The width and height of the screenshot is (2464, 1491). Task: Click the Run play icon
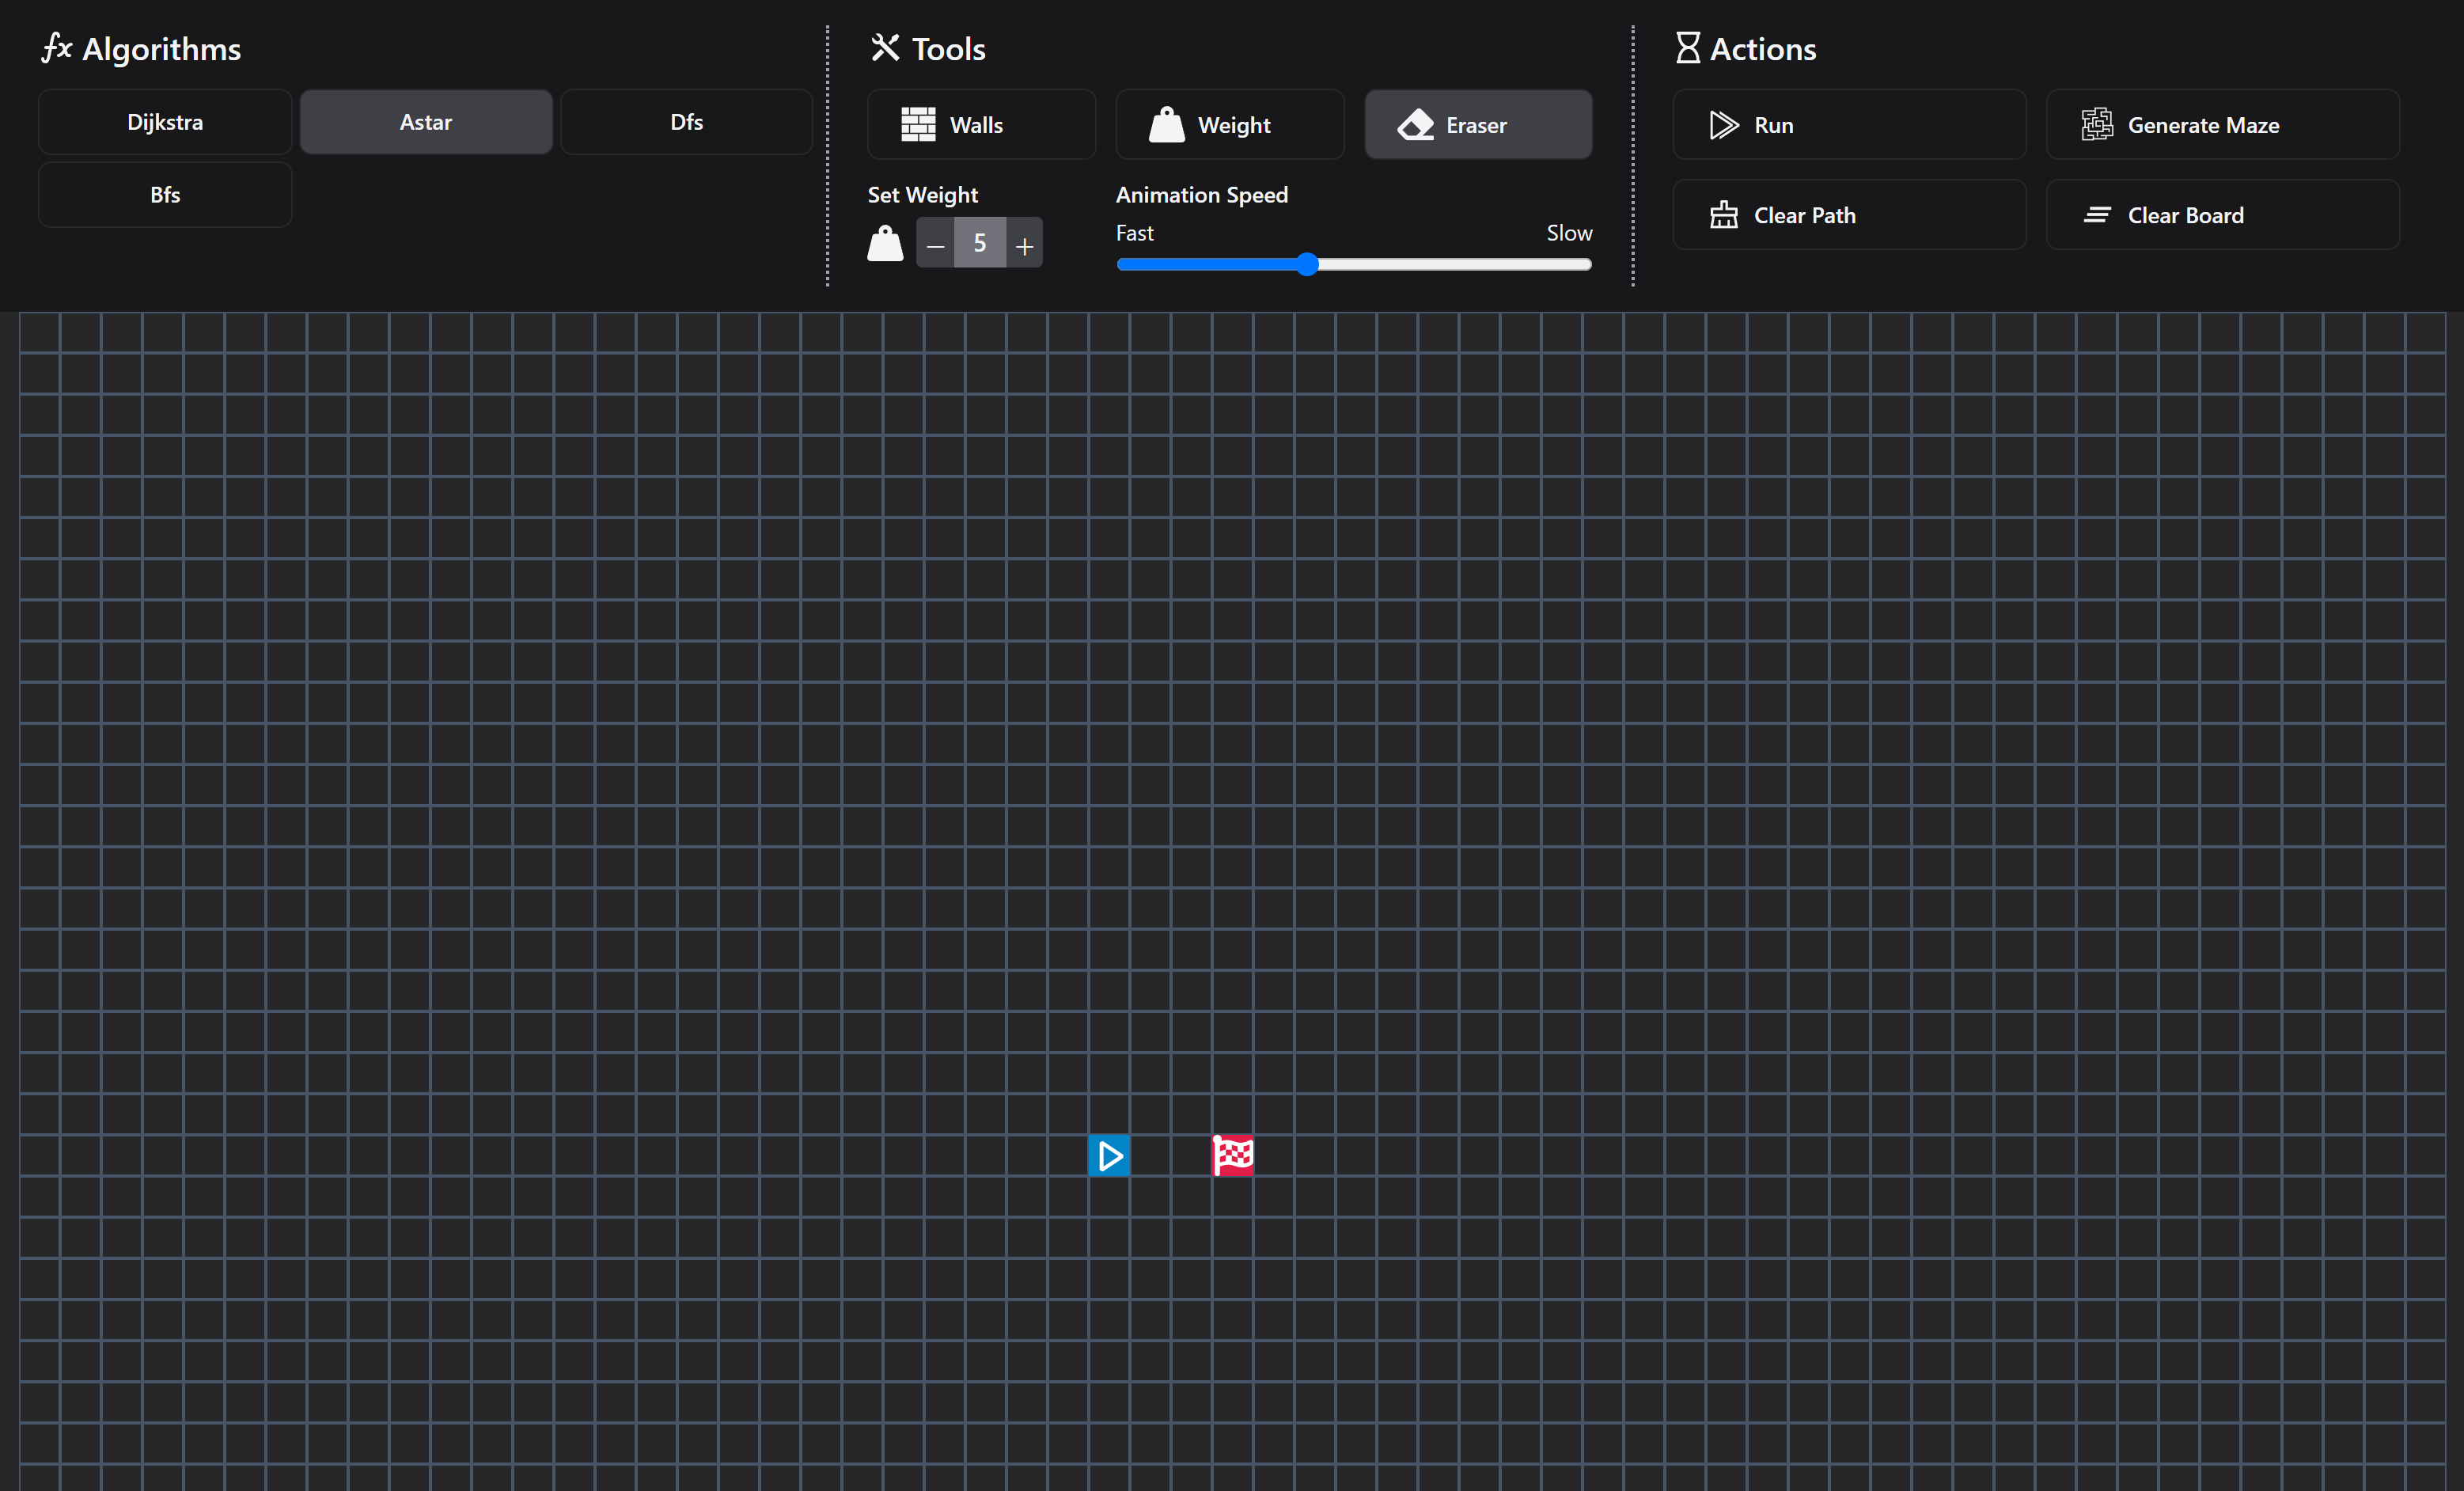click(1723, 125)
